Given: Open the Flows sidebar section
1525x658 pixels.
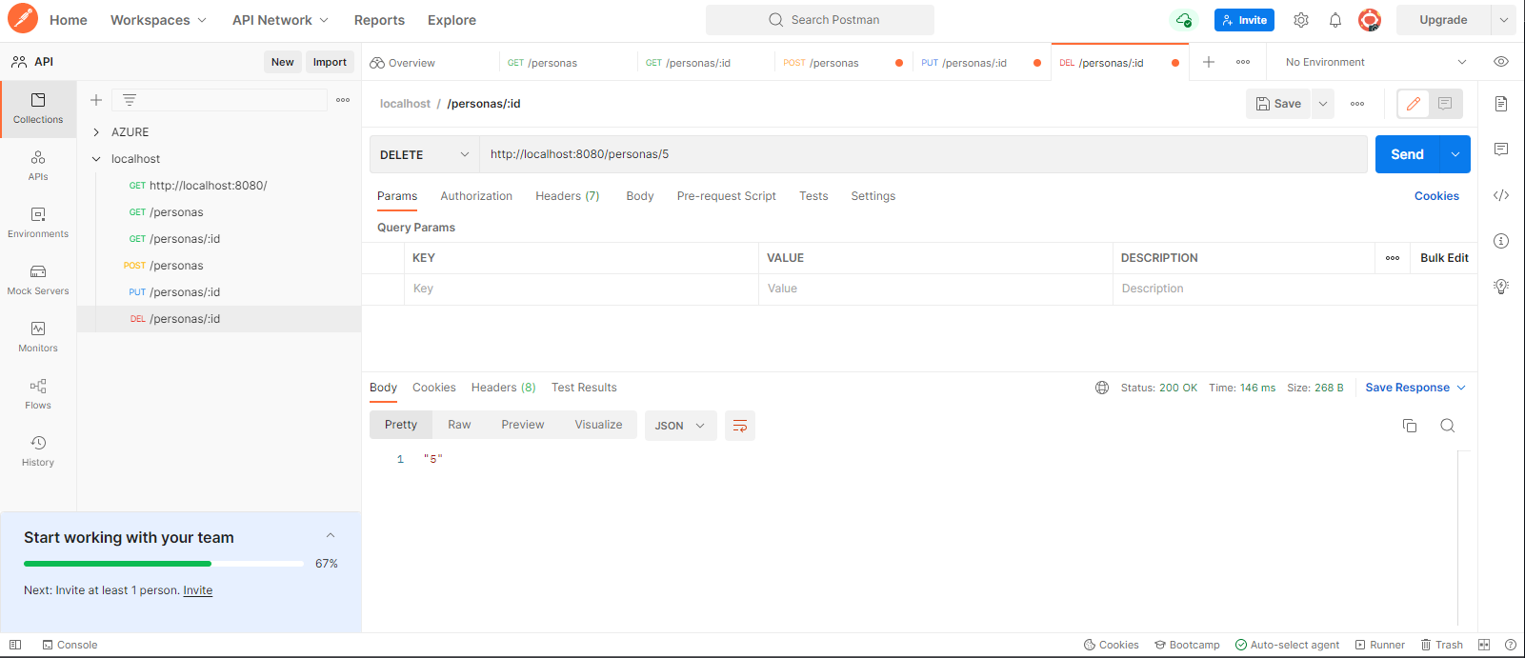Looking at the screenshot, I should coord(38,394).
